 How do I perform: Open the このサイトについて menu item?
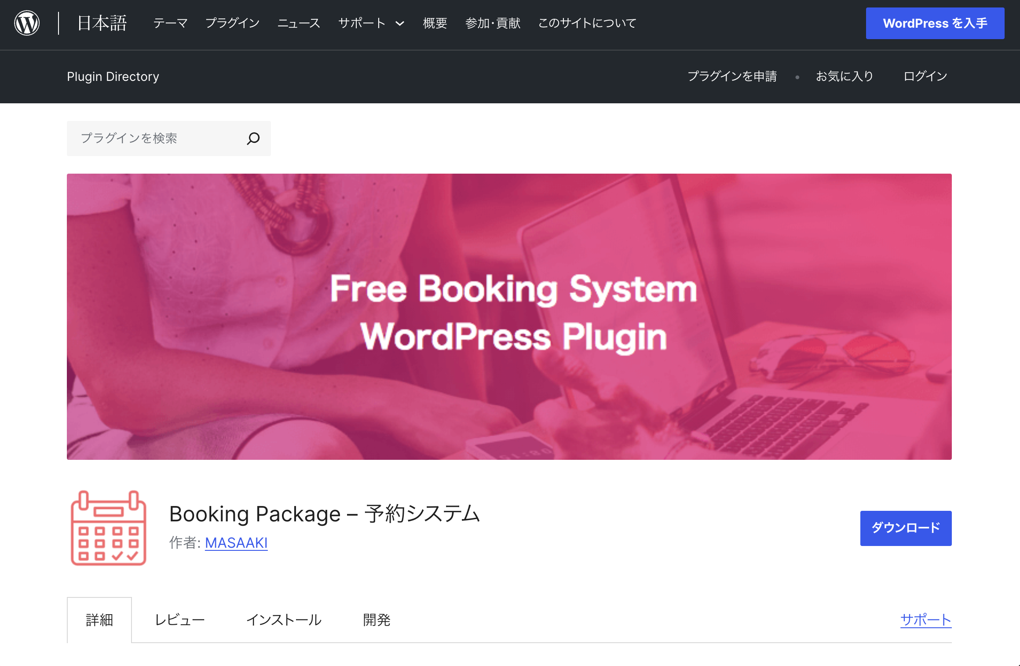pos(587,23)
